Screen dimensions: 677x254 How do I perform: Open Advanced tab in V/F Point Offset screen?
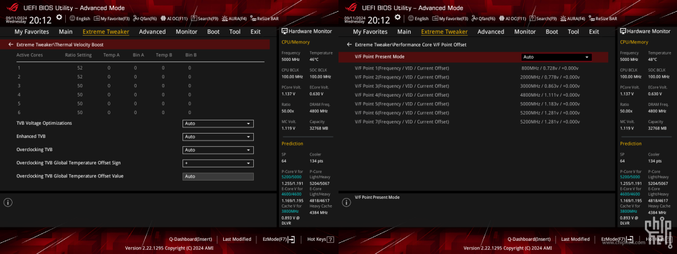click(491, 31)
